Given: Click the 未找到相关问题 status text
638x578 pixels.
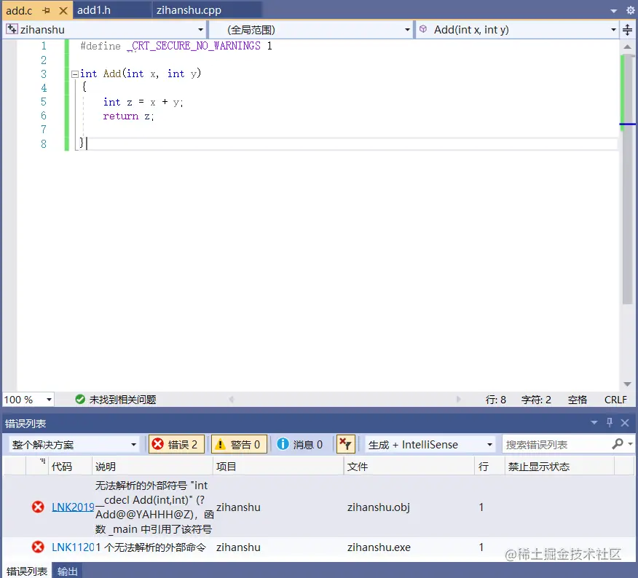Looking at the screenshot, I should point(122,400).
